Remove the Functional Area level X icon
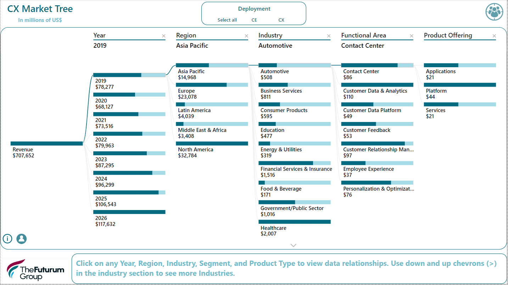The height and width of the screenshot is (285, 508). (412, 36)
